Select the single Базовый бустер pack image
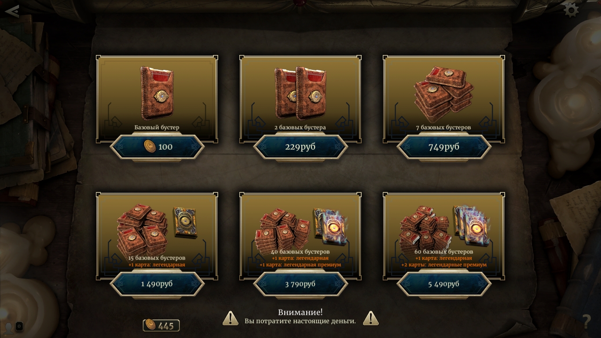This screenshot has width=601, height=338. point(157,93)
